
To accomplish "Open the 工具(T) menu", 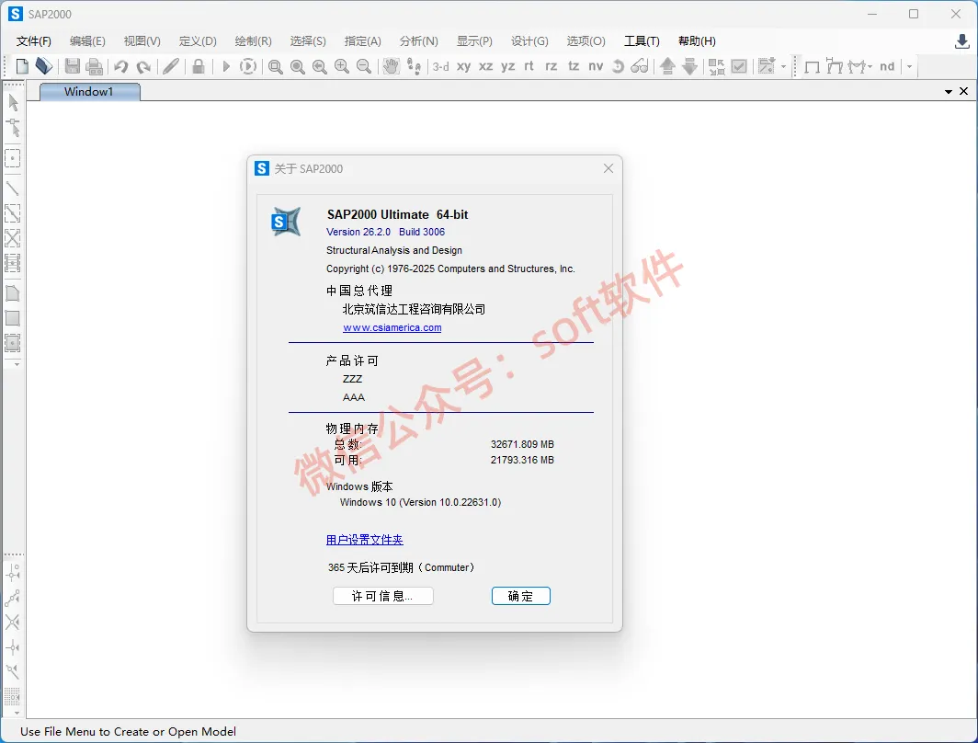I will pyautogui.click(x=642, y=41).
